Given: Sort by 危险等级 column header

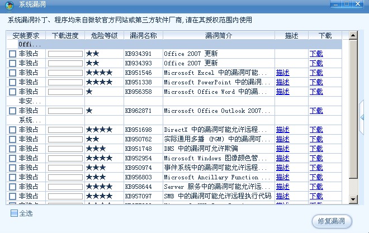Looking at the screenshot, I should click(x=104, y=36).
